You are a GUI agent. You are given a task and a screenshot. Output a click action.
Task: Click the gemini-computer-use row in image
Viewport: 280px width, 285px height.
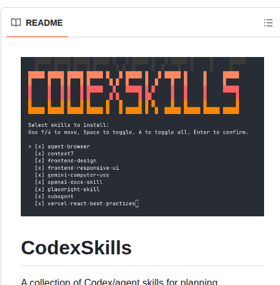(72, 175)
